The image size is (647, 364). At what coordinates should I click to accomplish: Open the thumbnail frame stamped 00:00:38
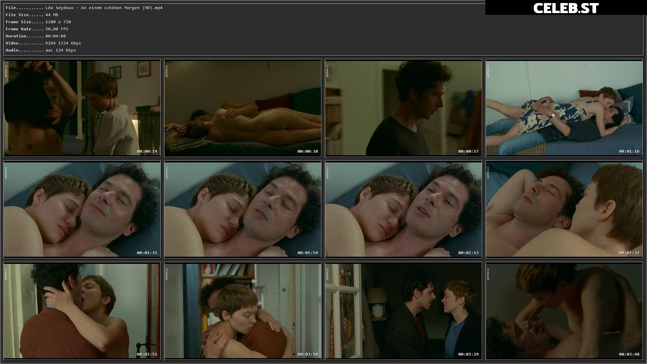(x=243, y=108)
